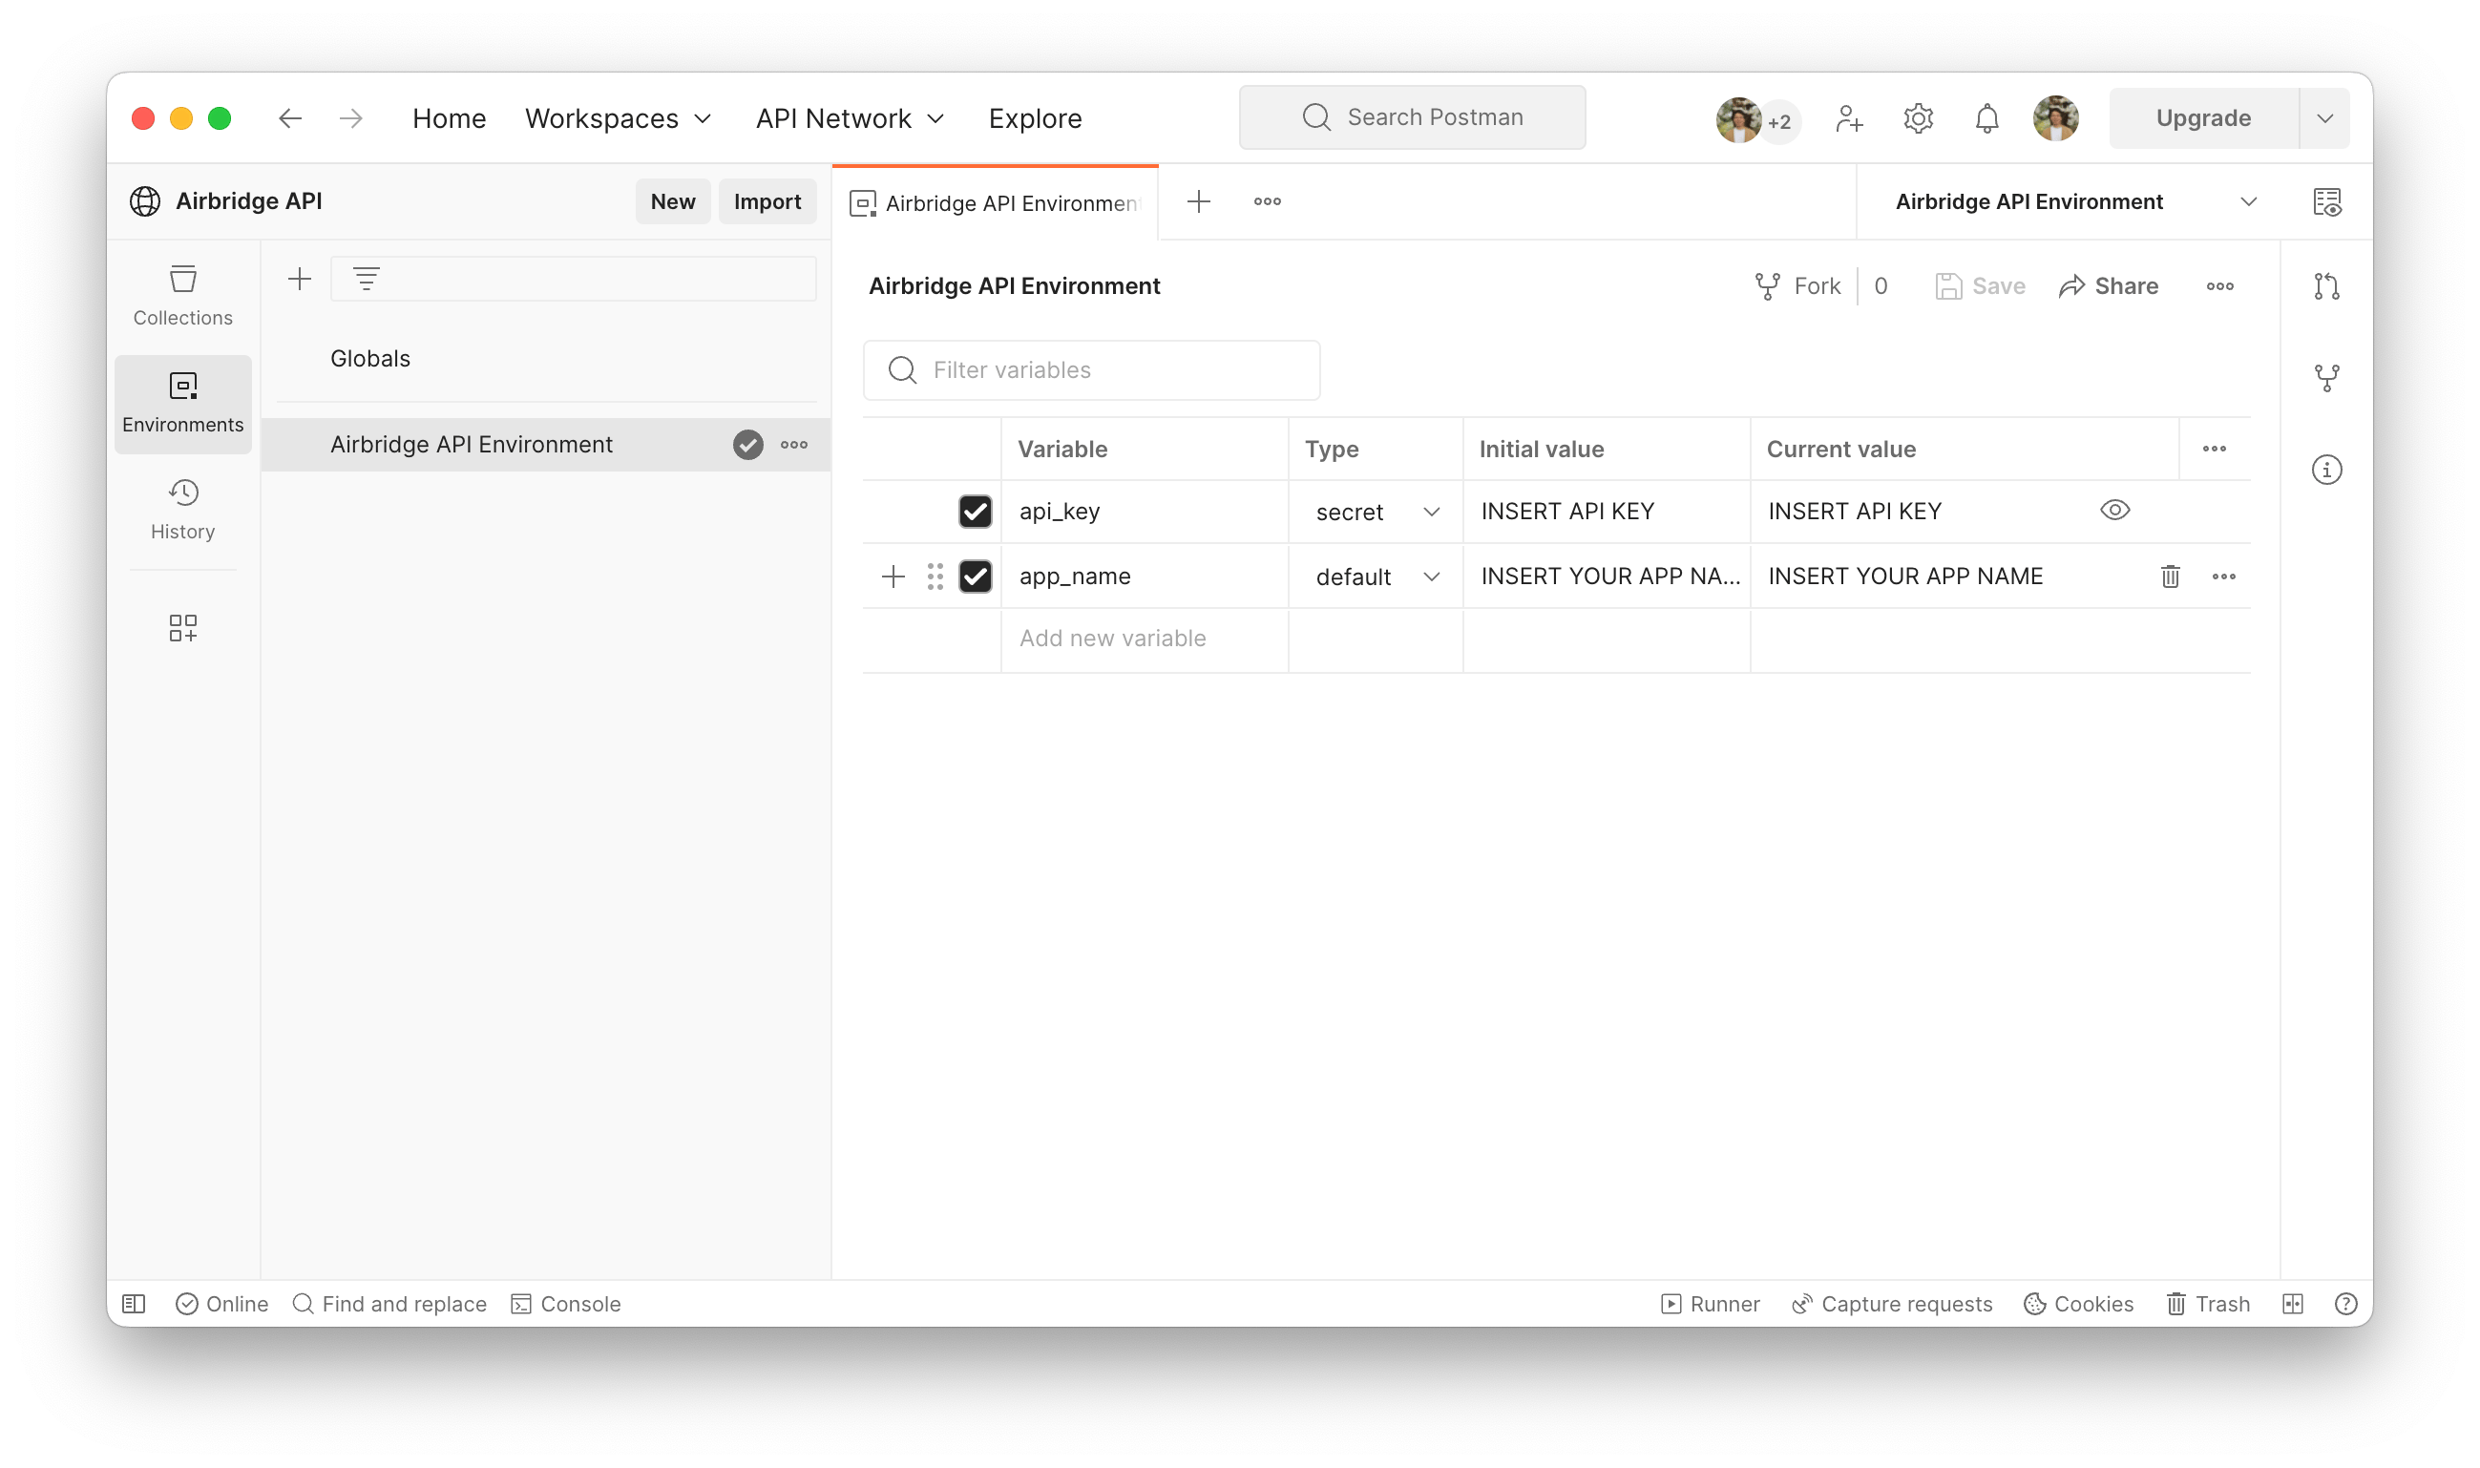Go forward with the right arrow

click(351, 118)
